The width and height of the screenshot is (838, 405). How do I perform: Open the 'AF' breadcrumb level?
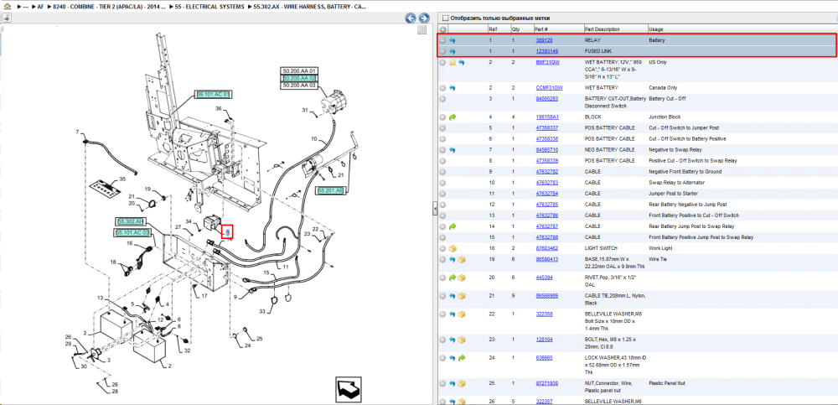click(x=40, y=7)
